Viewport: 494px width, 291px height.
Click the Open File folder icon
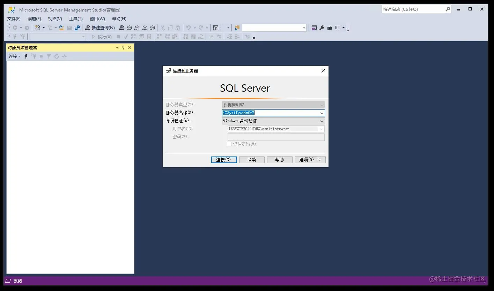click(x=62, y=28)
